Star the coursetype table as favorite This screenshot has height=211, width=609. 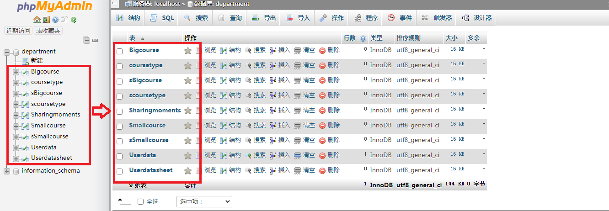tap(188, 66)
